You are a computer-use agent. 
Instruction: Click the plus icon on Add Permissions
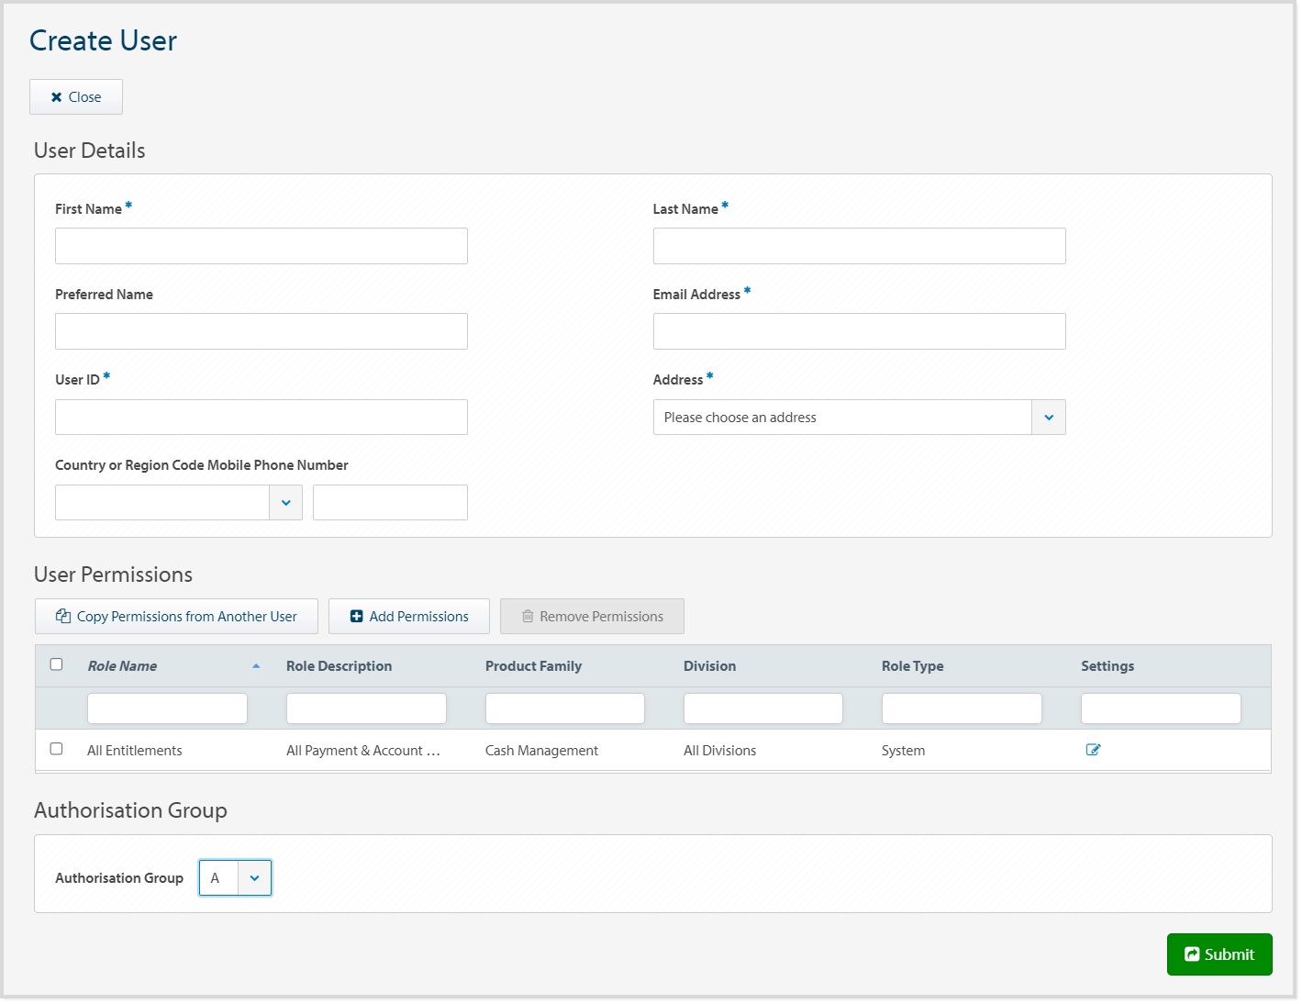point(357,616)
